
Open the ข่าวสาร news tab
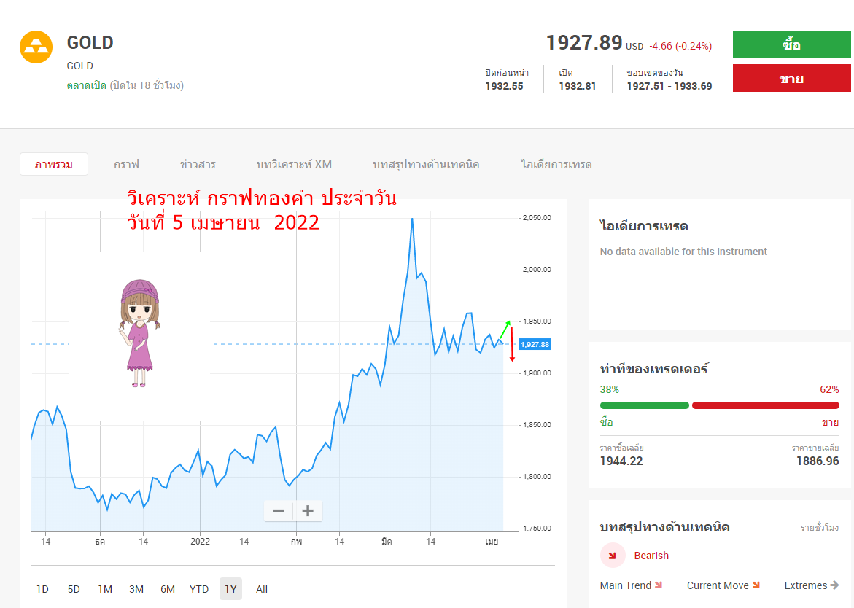198,164
